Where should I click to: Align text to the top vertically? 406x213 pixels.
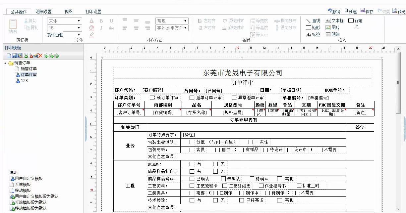(125, 20)
